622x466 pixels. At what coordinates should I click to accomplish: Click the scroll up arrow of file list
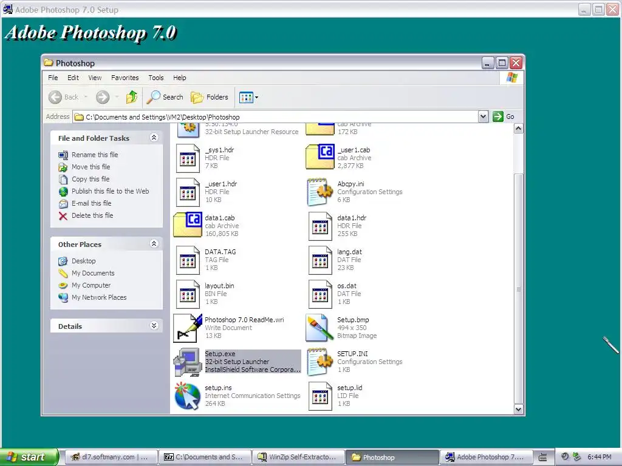tap(519, 129)
